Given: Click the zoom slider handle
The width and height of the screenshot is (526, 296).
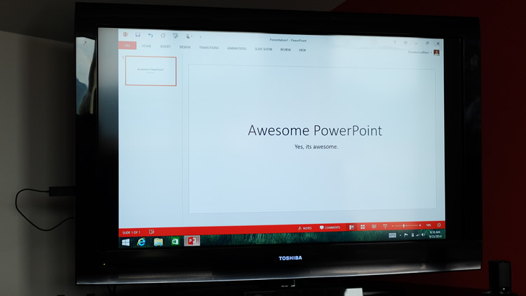Looking at the screenshot, I should 403,226.
